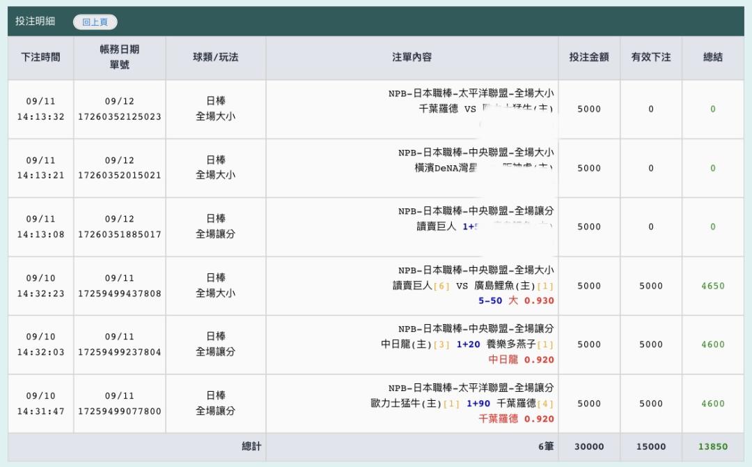Click 日棒 全場讓分 in the 14:13:08 row

[x=216, y=226]
